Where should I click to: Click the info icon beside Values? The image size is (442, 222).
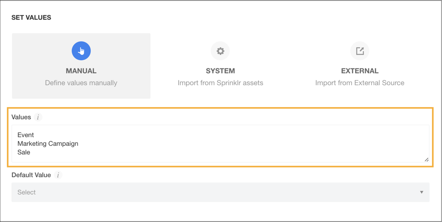pyautogui.click(x=38, y=117)
